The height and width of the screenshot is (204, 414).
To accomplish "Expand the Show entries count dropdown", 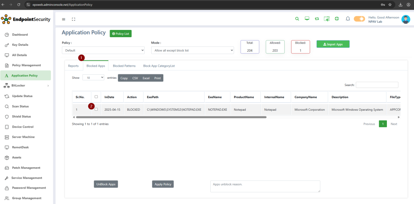I will pos(93,77).
